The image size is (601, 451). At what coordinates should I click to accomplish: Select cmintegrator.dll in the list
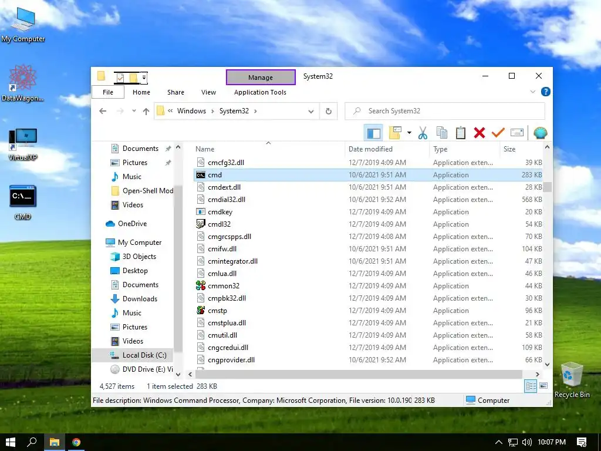pos(232,261)
